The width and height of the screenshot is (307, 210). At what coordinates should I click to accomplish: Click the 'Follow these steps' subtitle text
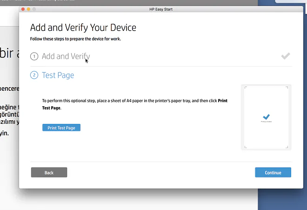pos(75,39)
